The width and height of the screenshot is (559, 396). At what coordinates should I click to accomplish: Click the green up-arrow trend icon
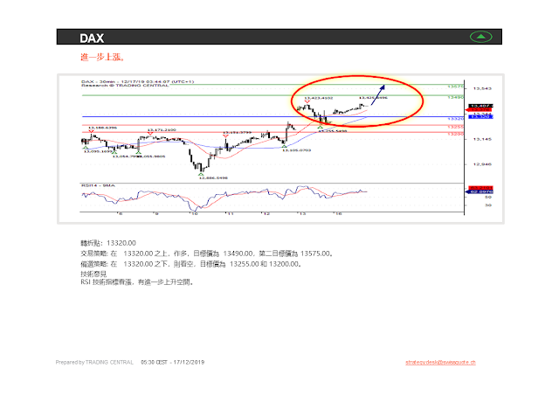[480, 37]
